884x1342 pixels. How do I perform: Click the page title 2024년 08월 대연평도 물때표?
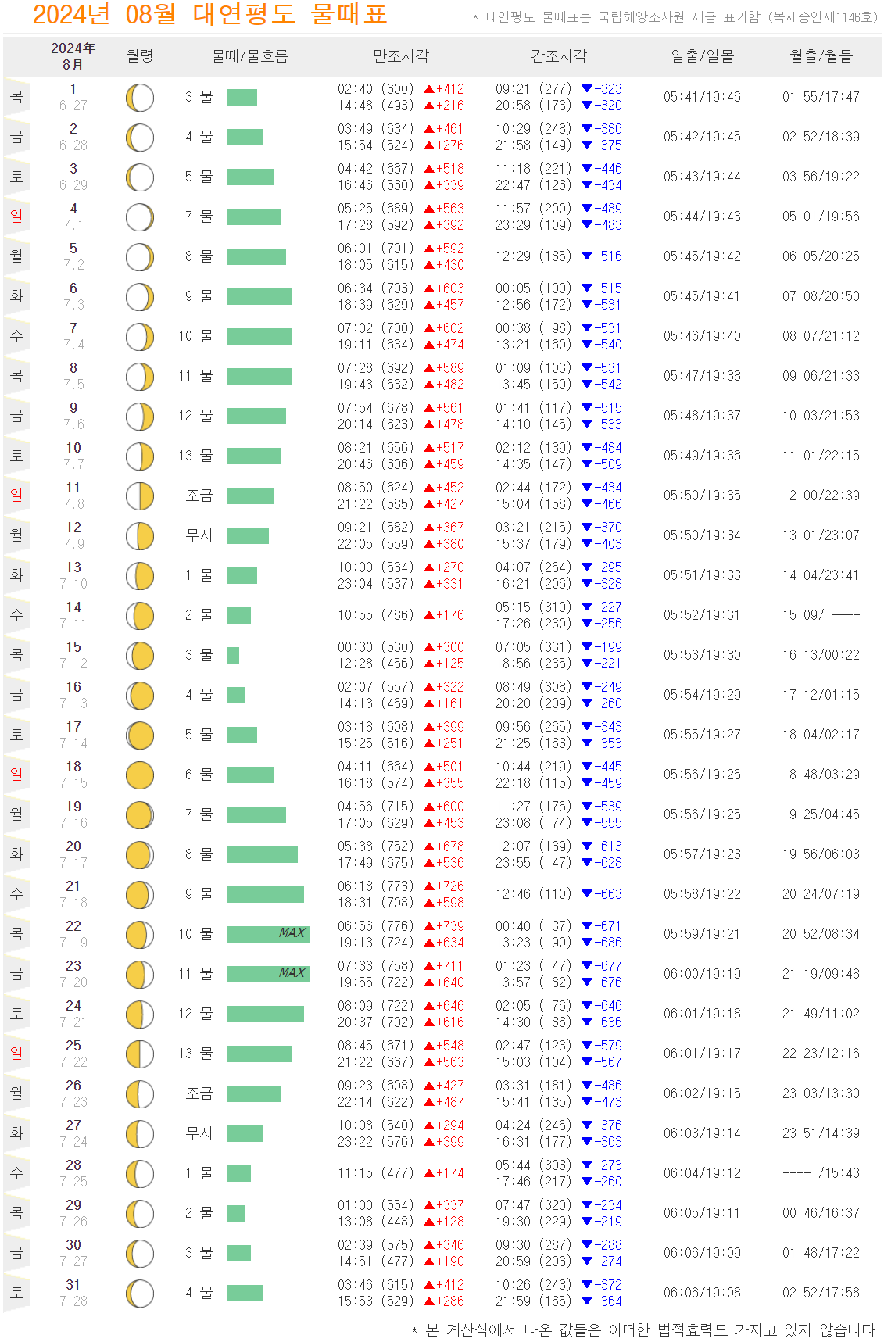209,15
